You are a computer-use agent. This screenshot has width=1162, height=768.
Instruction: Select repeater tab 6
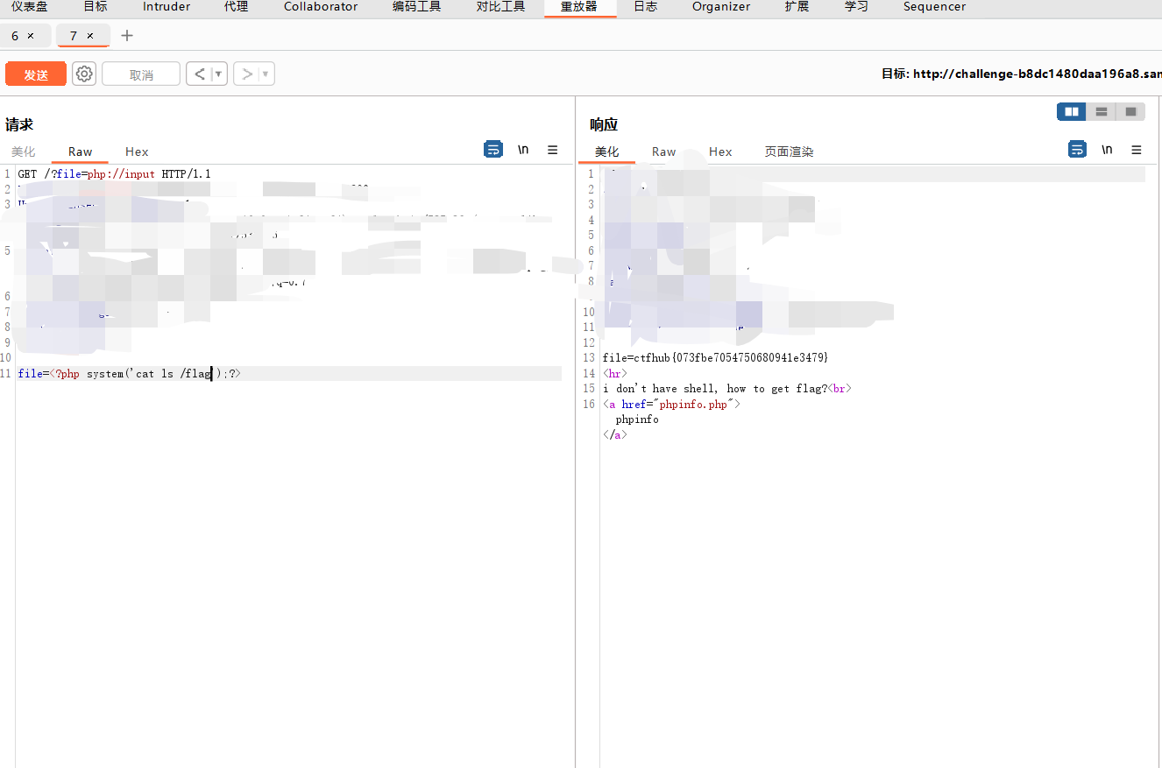[x=15, y=36]
